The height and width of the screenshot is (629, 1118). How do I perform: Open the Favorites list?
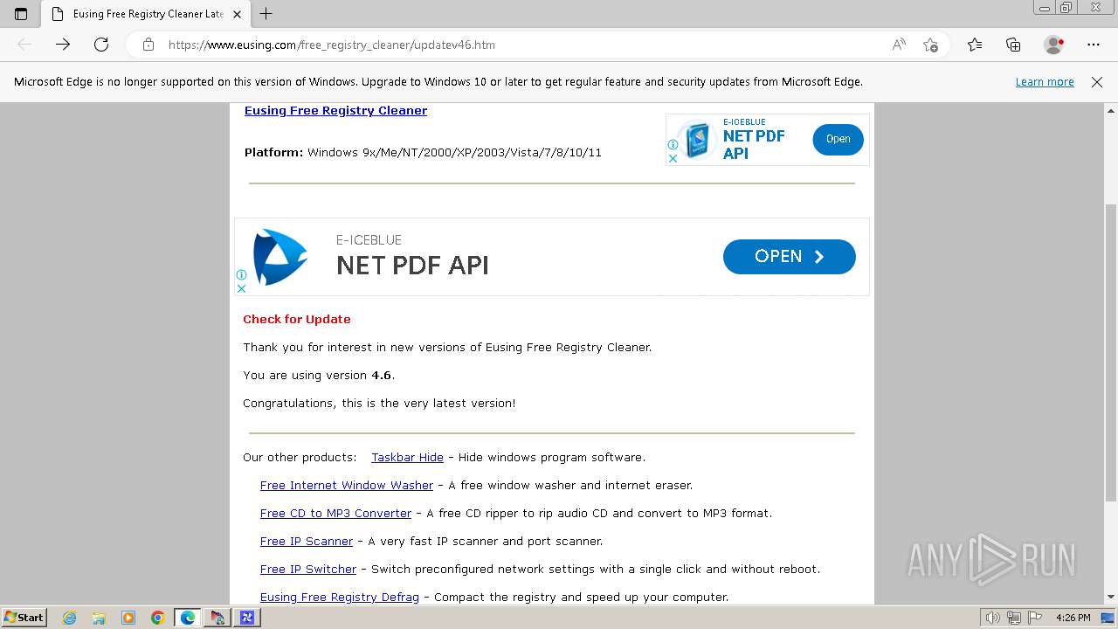pyautogui.click(x=975, y=45)
